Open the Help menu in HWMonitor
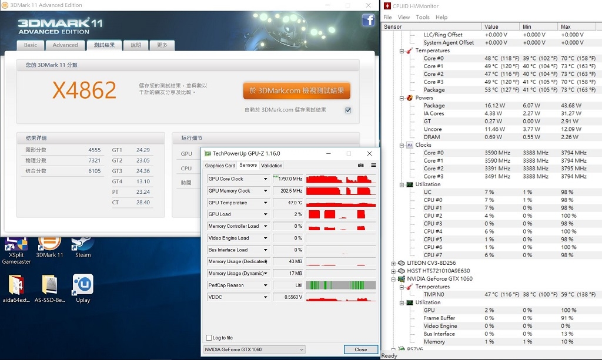Viewport: 602px width, 360px height. (441, 17)
